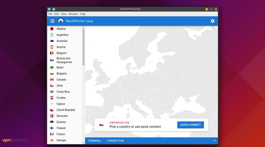Click the Australia flag icon
This screenshot has height=147, width=265.
tap(52, 41)
